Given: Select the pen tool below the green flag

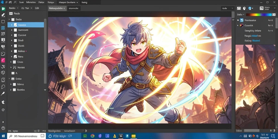Looking at the screenshot, I should 3,15.
